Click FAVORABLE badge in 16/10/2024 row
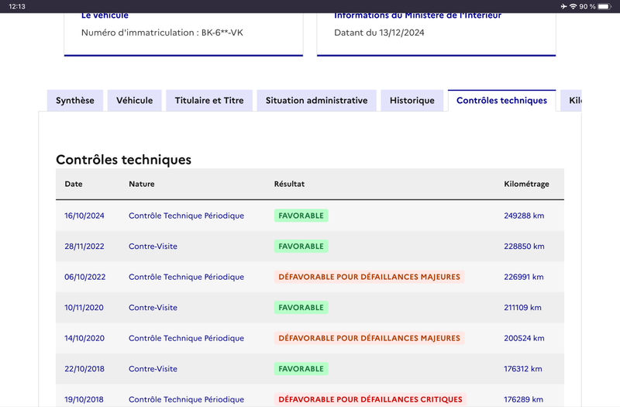Screen dimensions: 620x407 click(301, 216)
